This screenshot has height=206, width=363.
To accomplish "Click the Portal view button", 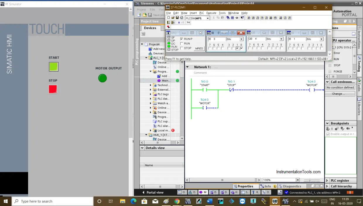I will (x=153, y=193).
